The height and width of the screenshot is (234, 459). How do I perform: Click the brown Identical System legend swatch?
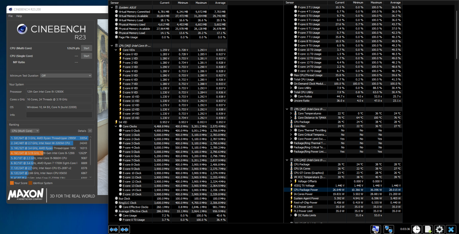30,183
